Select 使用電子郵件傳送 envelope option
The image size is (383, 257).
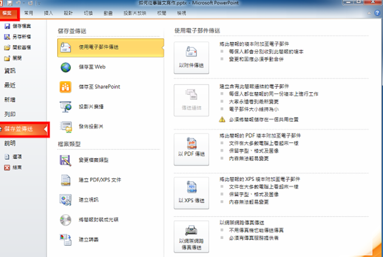coord(111,48)
